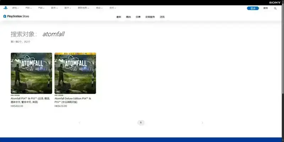The width and height of the screenshot is (284, 142).
Task: Click the PlayStation logo icon in the top bar
Action: 5,8
